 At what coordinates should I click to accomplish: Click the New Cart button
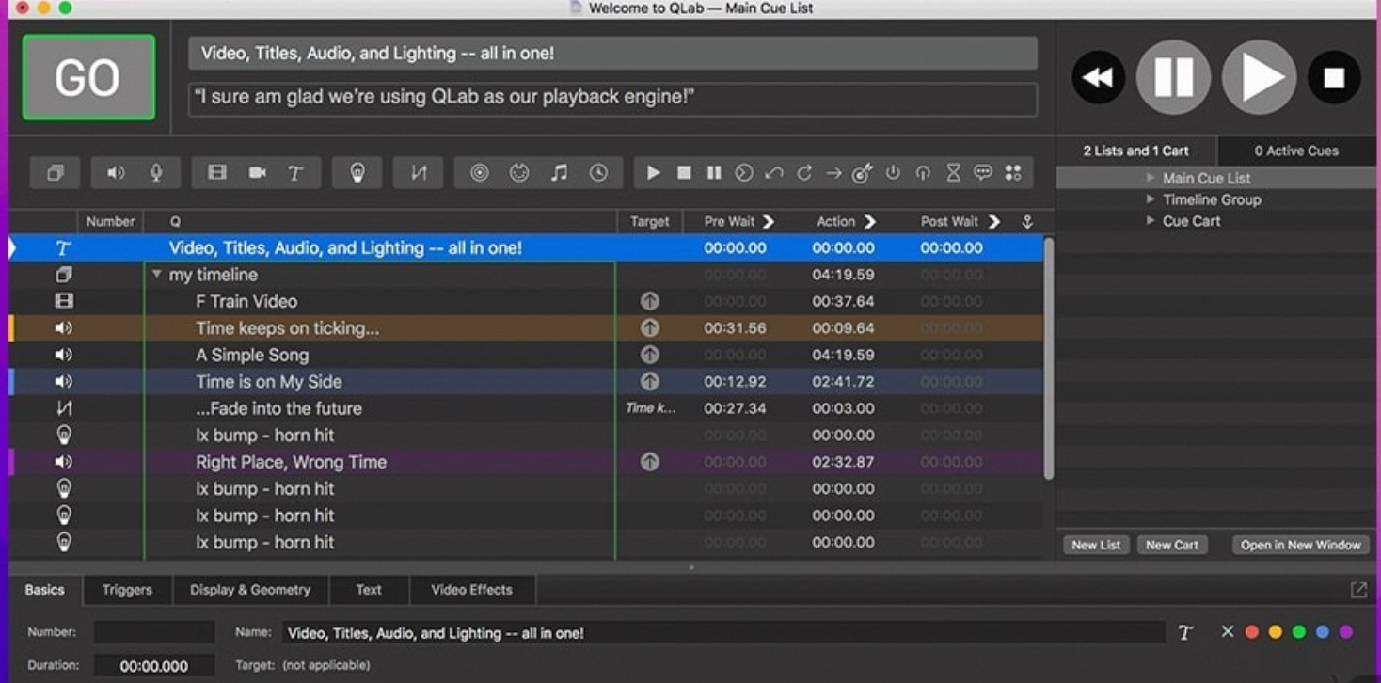pyautogui.click(x=1172, y=545)
